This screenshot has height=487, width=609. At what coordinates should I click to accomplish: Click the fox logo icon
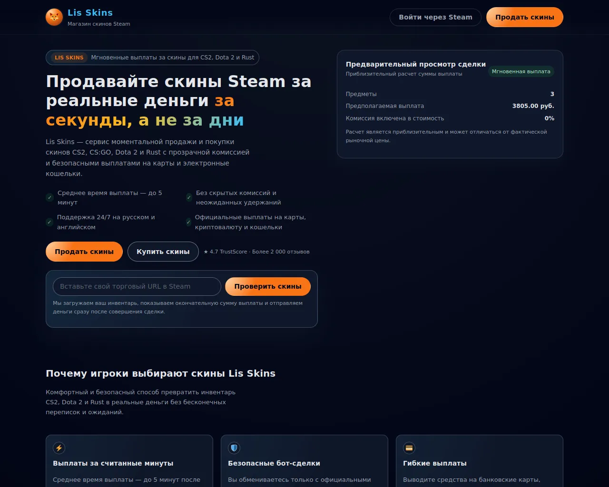(x=54, y=17)
